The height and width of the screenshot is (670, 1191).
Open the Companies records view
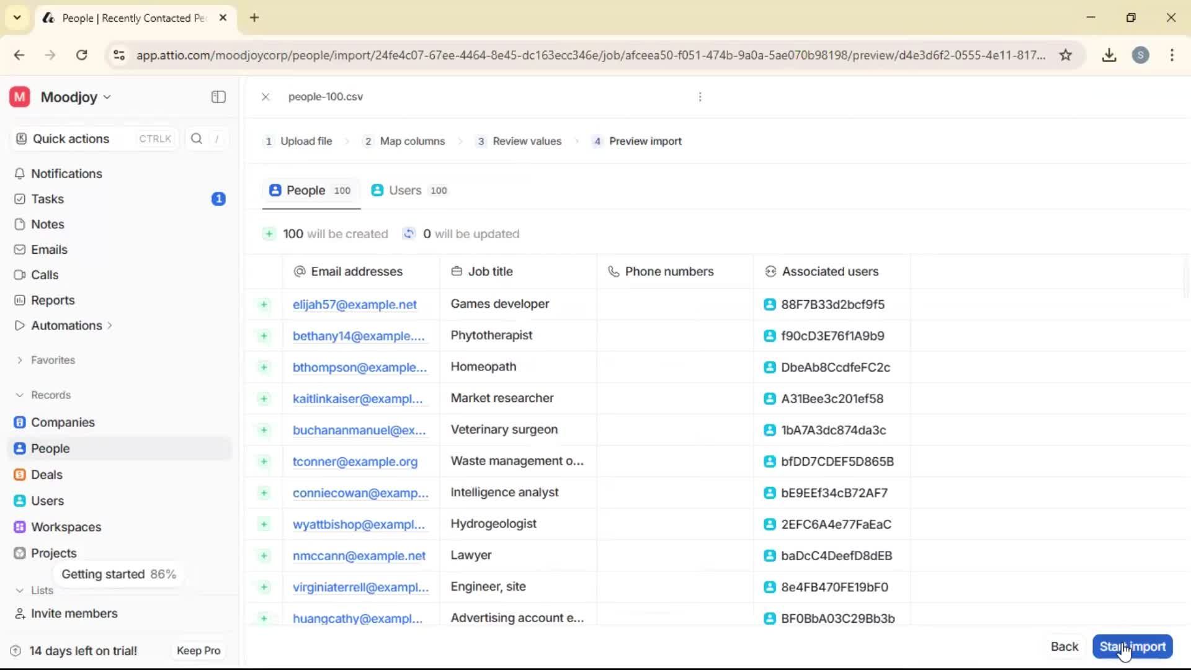pos(63,422)
